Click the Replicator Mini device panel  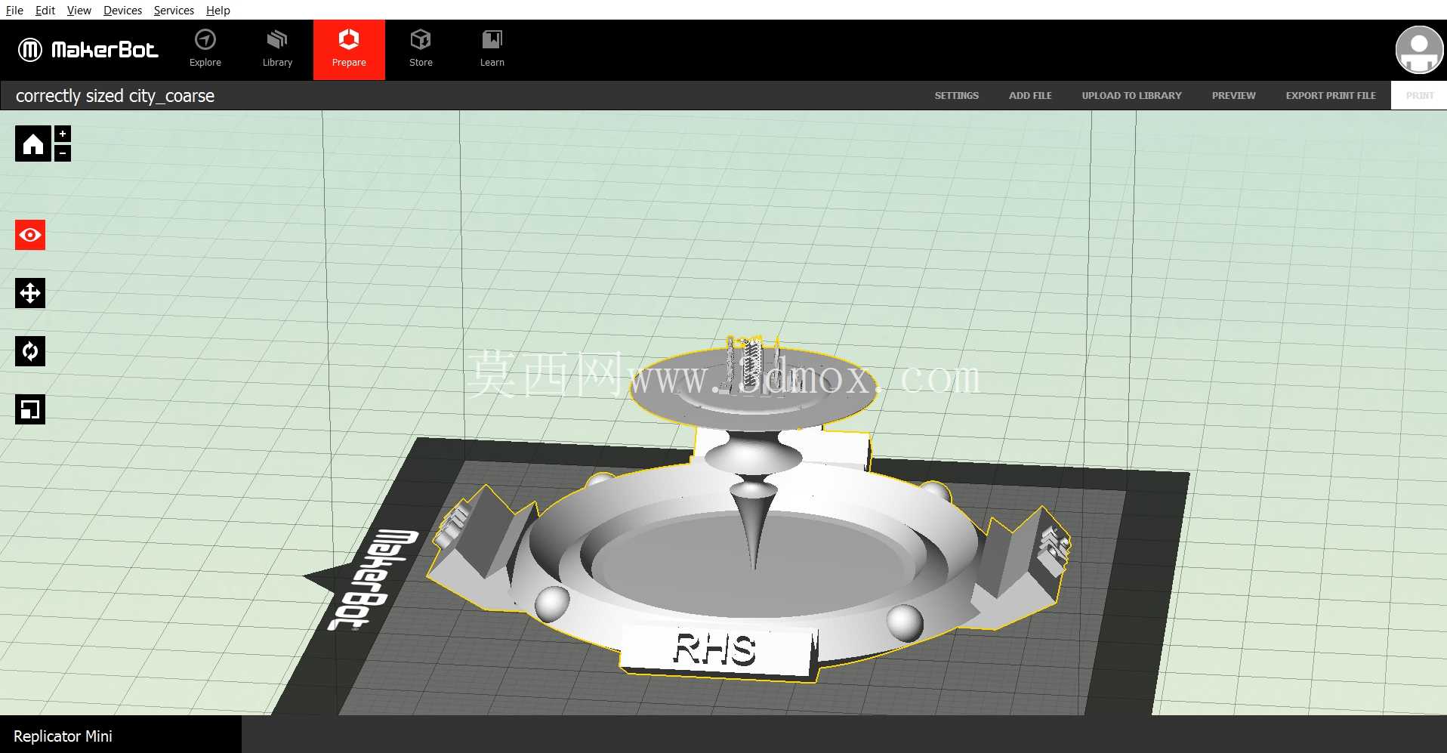pos(121,735)
